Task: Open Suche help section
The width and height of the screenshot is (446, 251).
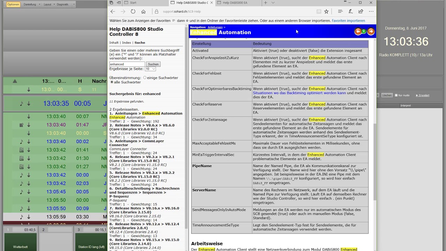Action: 140,43
